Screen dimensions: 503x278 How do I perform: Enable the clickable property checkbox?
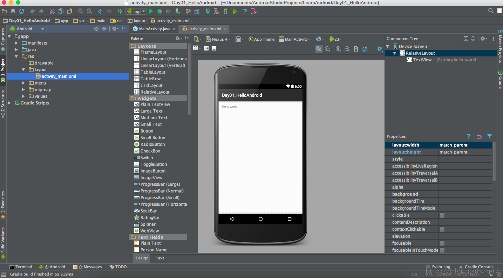[442, 215]
